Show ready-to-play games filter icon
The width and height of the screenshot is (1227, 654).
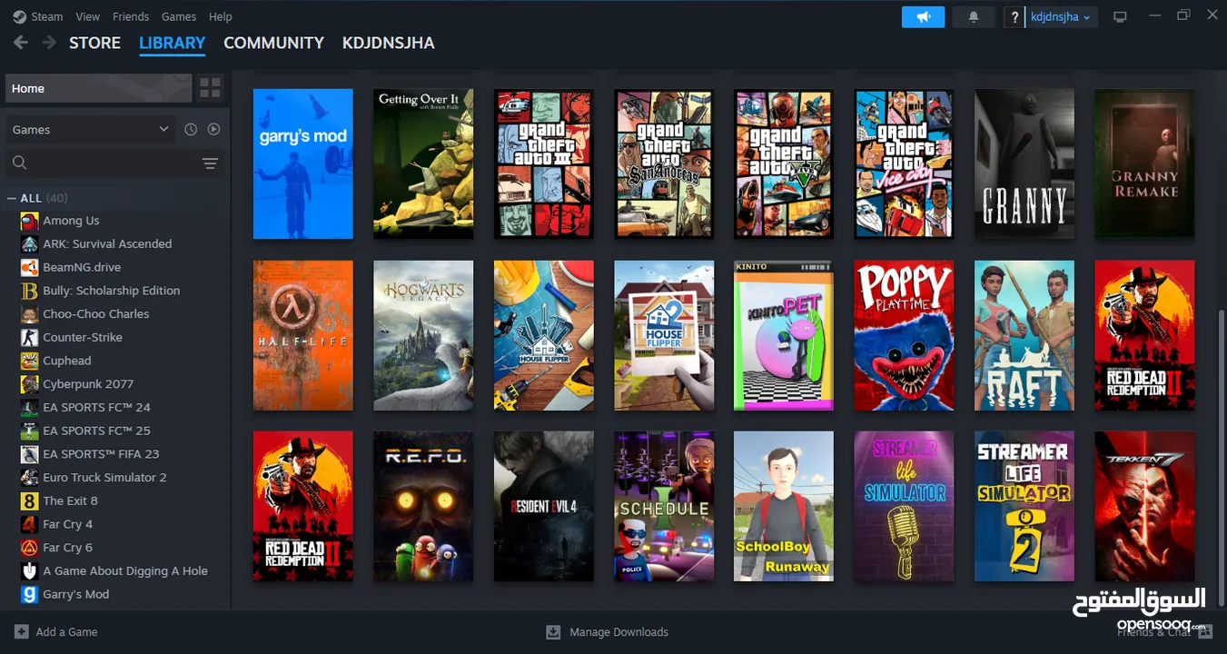pyautogui.click(x=213, y=129)
